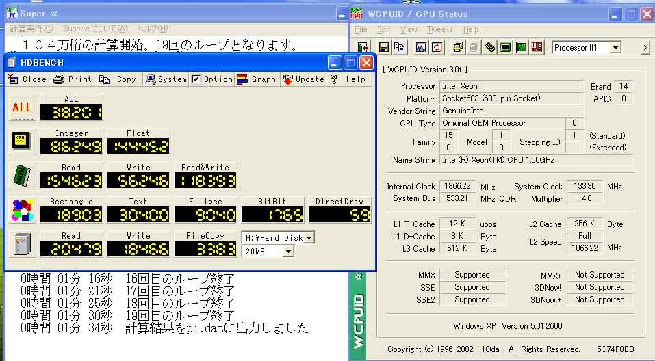
Task: Click the Graph button in HDBENCH
Action: pyautogui.click(x=257, y=79)
